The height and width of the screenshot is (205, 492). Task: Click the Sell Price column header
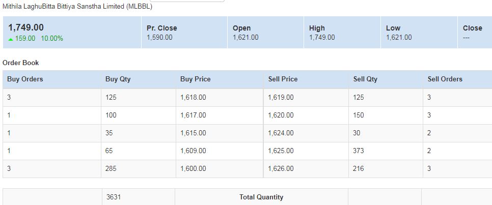[x=283, y=79]
